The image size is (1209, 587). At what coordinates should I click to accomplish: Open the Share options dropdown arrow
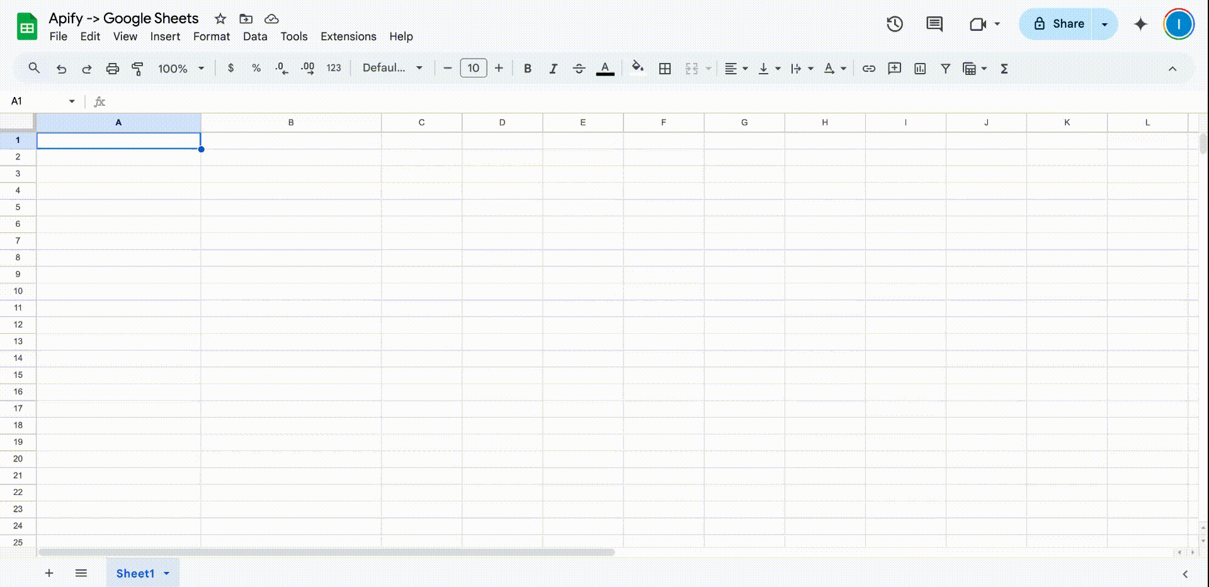1104,24
